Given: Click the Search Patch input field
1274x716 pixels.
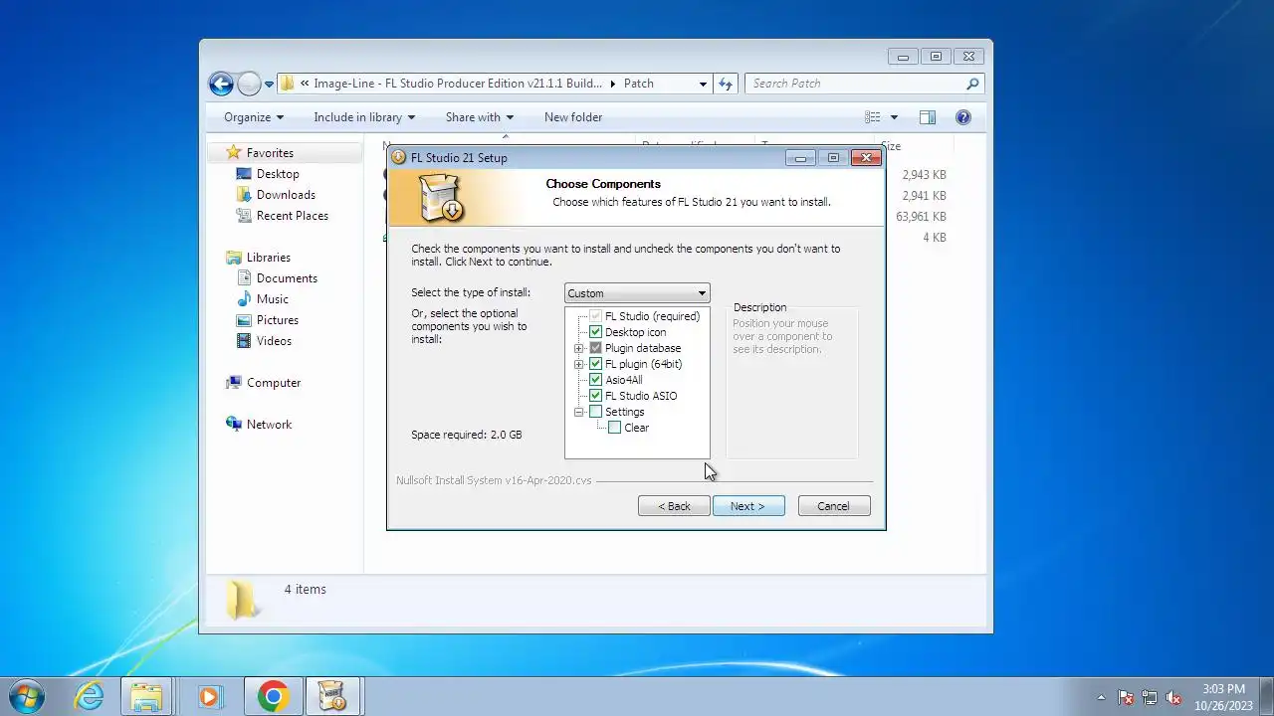Looking at the screenshot, I should 854,84.
